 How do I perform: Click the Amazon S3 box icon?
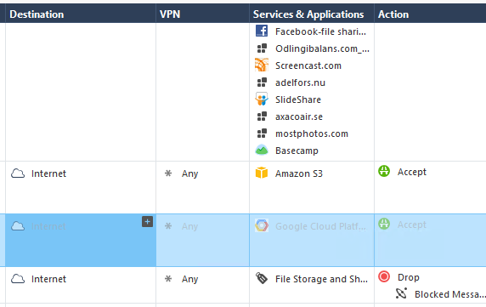pos(262,173)
